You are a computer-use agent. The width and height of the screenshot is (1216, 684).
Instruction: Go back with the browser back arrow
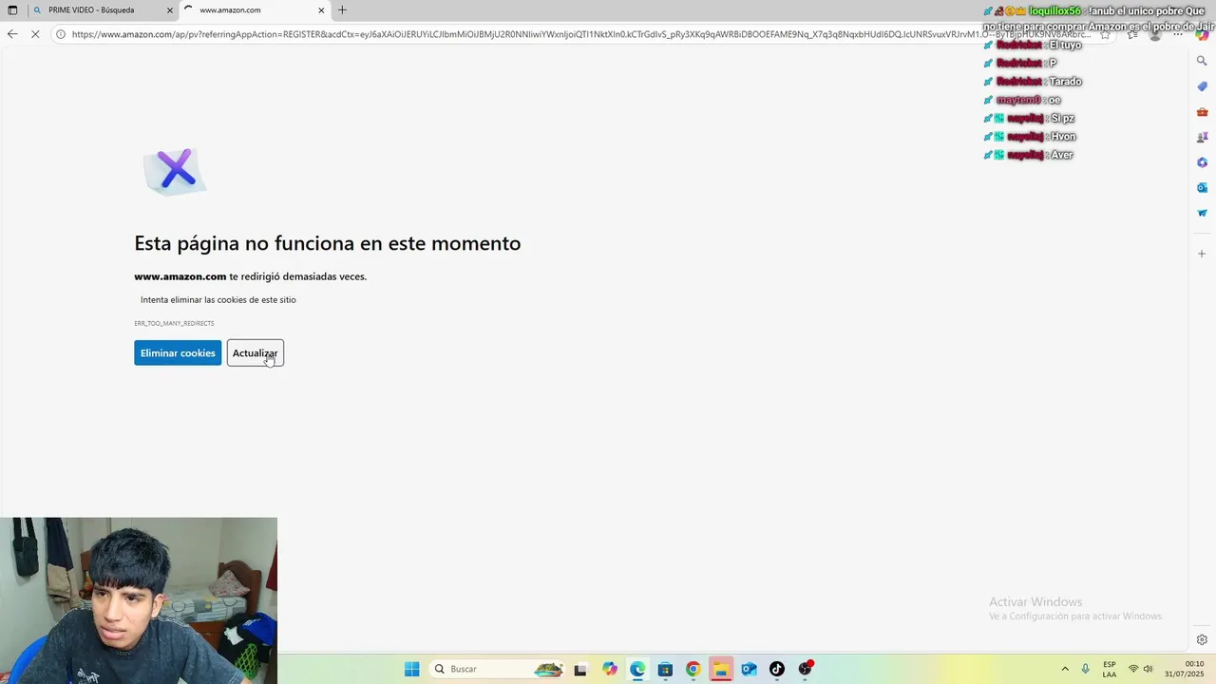[x=12, y=34]
